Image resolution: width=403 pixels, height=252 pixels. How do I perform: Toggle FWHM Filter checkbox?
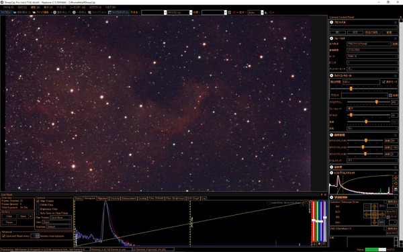click(x=38, y=205)
